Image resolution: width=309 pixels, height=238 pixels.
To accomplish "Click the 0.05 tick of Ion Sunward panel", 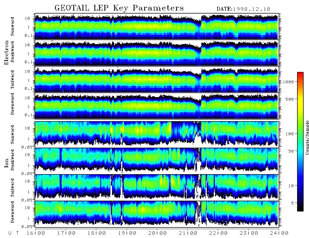I will click(27, 147).
